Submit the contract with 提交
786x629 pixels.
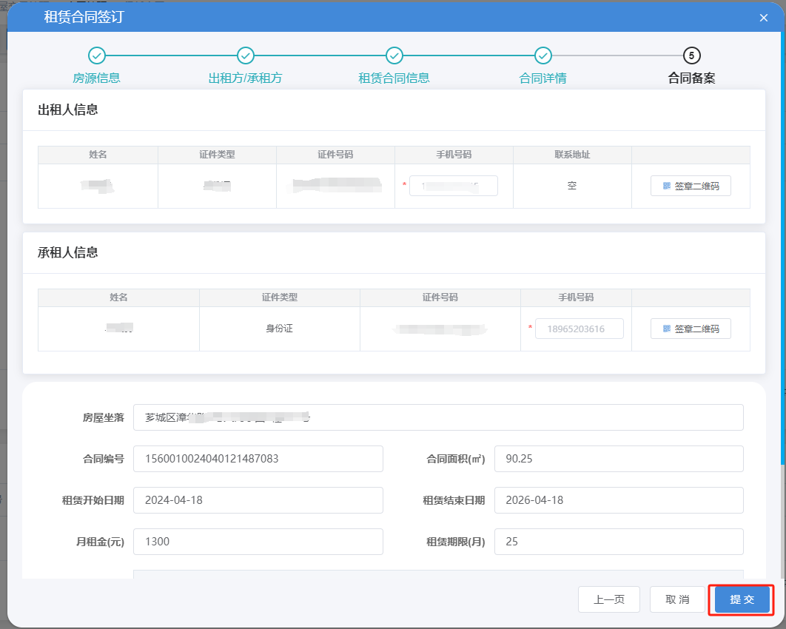742,599
